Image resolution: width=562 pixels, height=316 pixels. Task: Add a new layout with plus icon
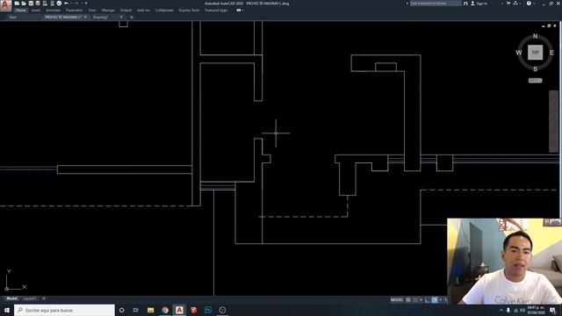point(44,298)
